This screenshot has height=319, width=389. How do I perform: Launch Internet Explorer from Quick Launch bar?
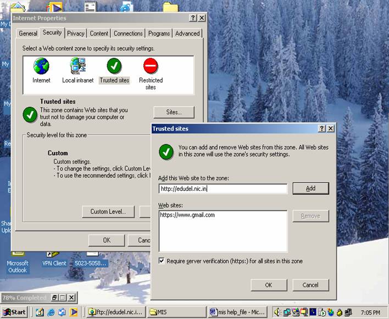pos(51,312)
